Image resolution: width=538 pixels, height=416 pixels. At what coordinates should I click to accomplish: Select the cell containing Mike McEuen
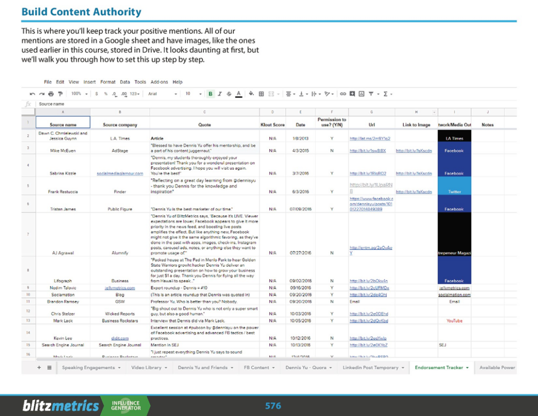point(63,148)
